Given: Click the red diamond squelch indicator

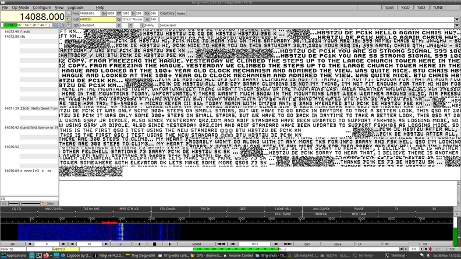Looking at the screenshot, I should [430, 249].
